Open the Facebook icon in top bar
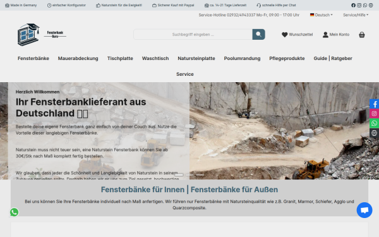 click(x=353, y=5)
